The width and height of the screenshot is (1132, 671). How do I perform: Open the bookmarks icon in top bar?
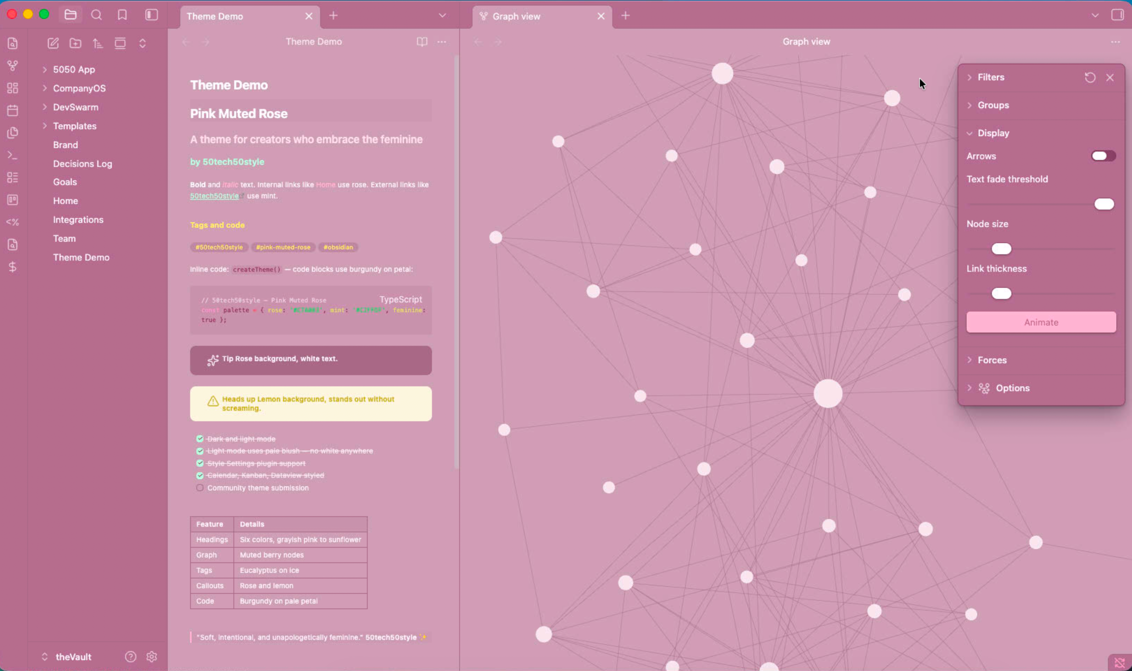(x=122, y=15)
